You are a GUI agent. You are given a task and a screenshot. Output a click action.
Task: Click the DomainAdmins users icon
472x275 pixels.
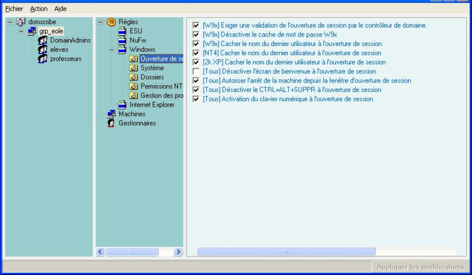43,40
